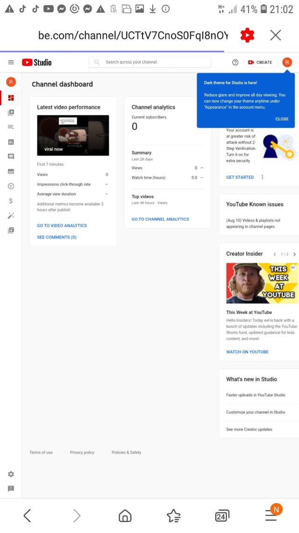The height and width of the screenshot is (533, 299).
Task: Click GET STARTED for 2-Step Verification
Action: click(x=240, y=177)
